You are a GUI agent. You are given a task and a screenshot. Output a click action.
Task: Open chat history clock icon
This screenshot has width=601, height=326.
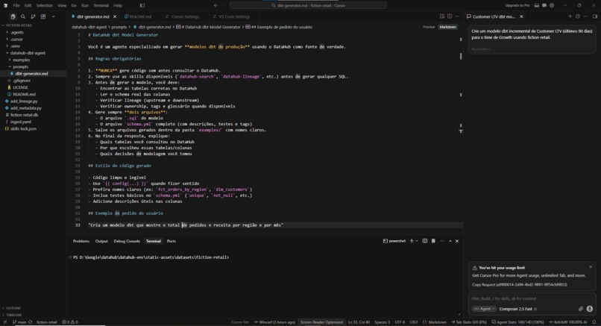click(578, 16)
